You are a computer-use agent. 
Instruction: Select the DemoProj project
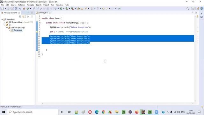[11, 19]
